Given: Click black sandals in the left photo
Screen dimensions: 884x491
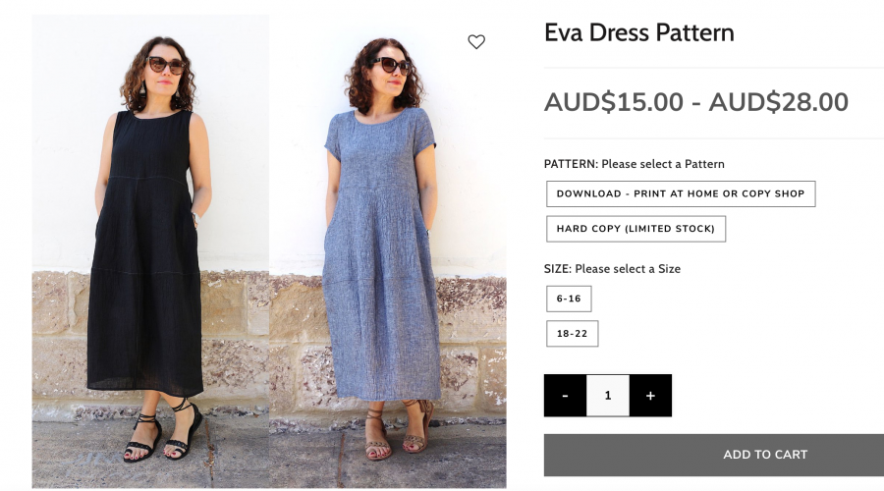Looking at the screenshot, I should click(x=162, y=432).
